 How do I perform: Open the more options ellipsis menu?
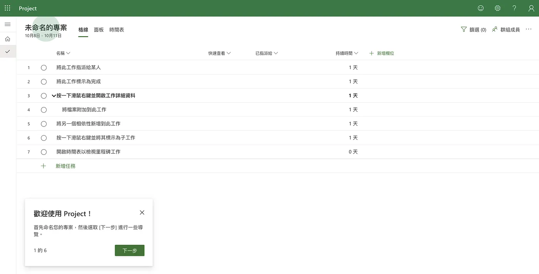pyautogui.click(x=529, y=29)
